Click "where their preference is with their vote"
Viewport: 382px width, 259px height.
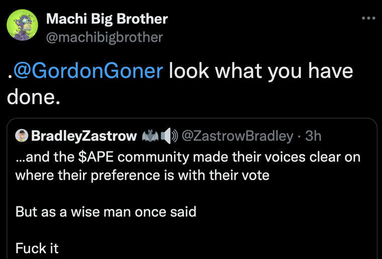coord(142,175)
